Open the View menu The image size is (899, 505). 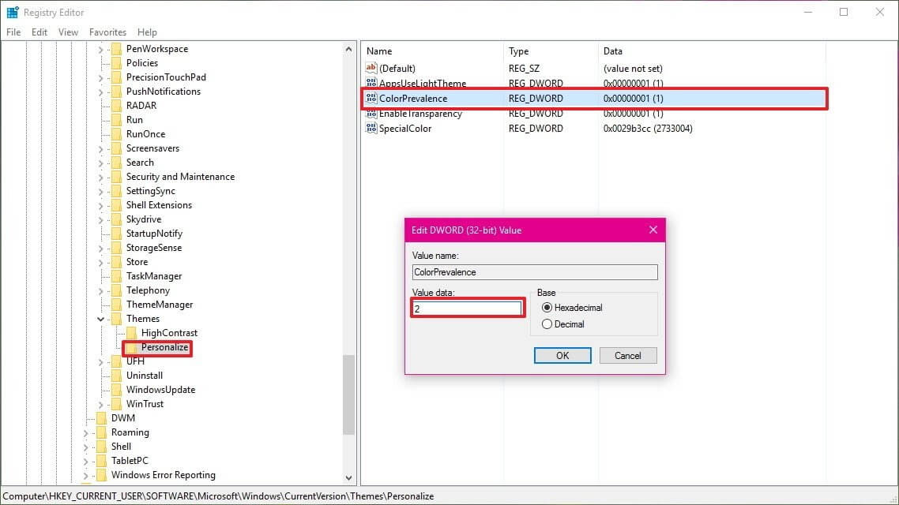point(68,32)
